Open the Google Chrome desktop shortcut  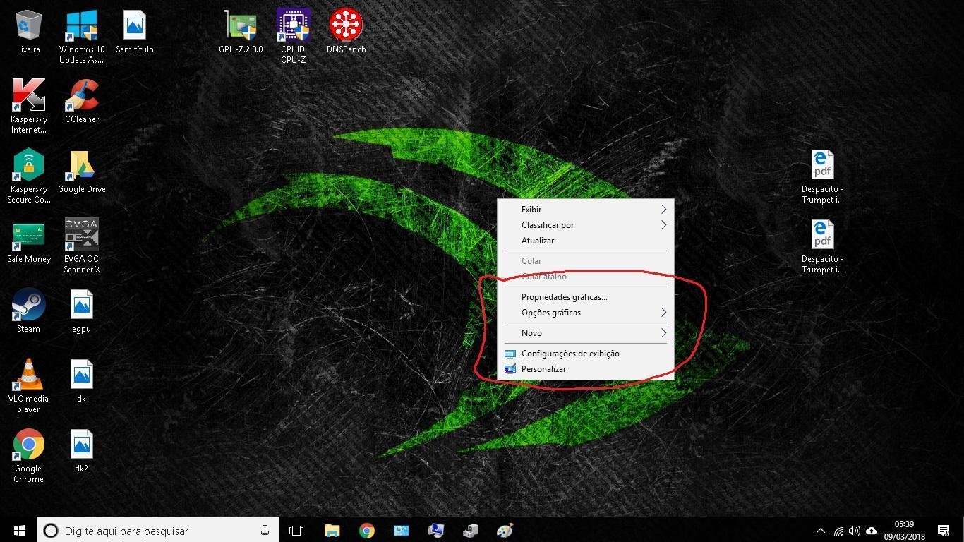(x=28, y=455)
